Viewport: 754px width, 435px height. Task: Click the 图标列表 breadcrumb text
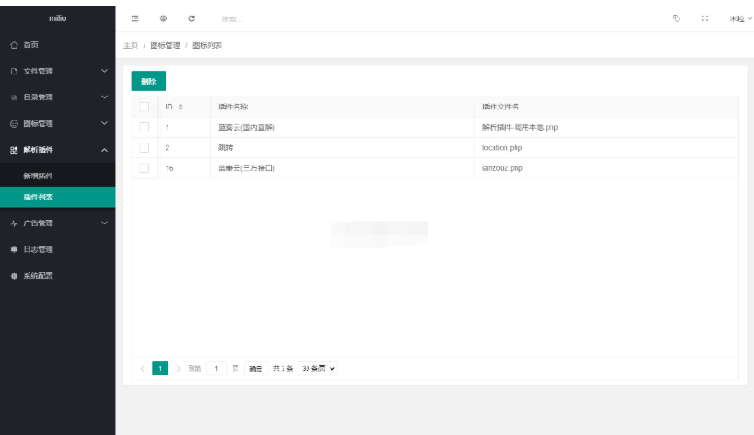pos(207,46)
